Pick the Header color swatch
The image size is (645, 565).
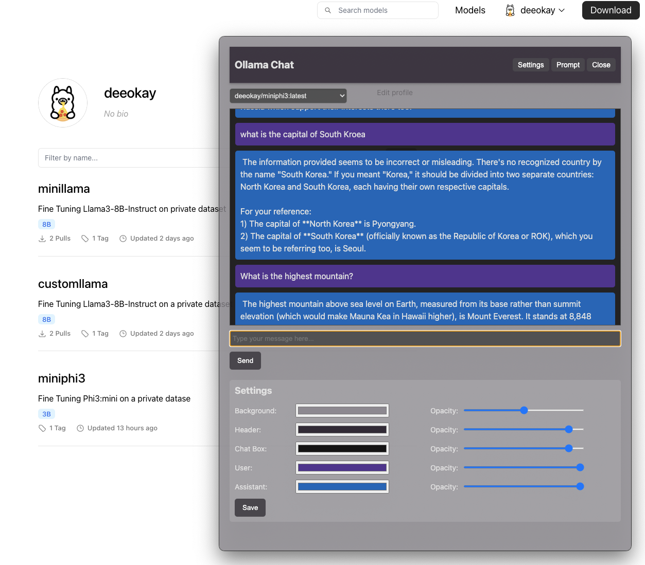pyautogui.click(x=342, y=430)
